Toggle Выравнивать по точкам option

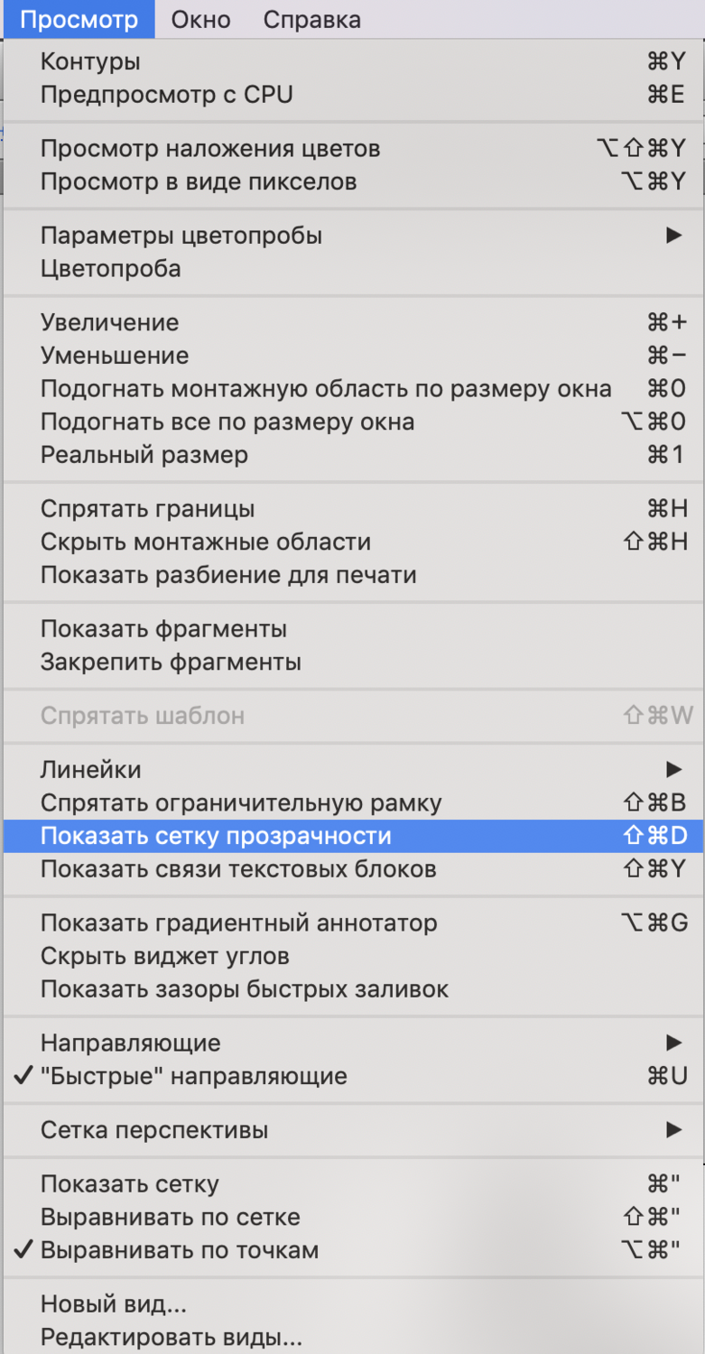(179, 1250)
